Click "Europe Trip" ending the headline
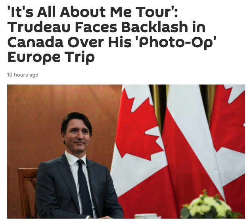249x221 pixels. click(51, 58)
